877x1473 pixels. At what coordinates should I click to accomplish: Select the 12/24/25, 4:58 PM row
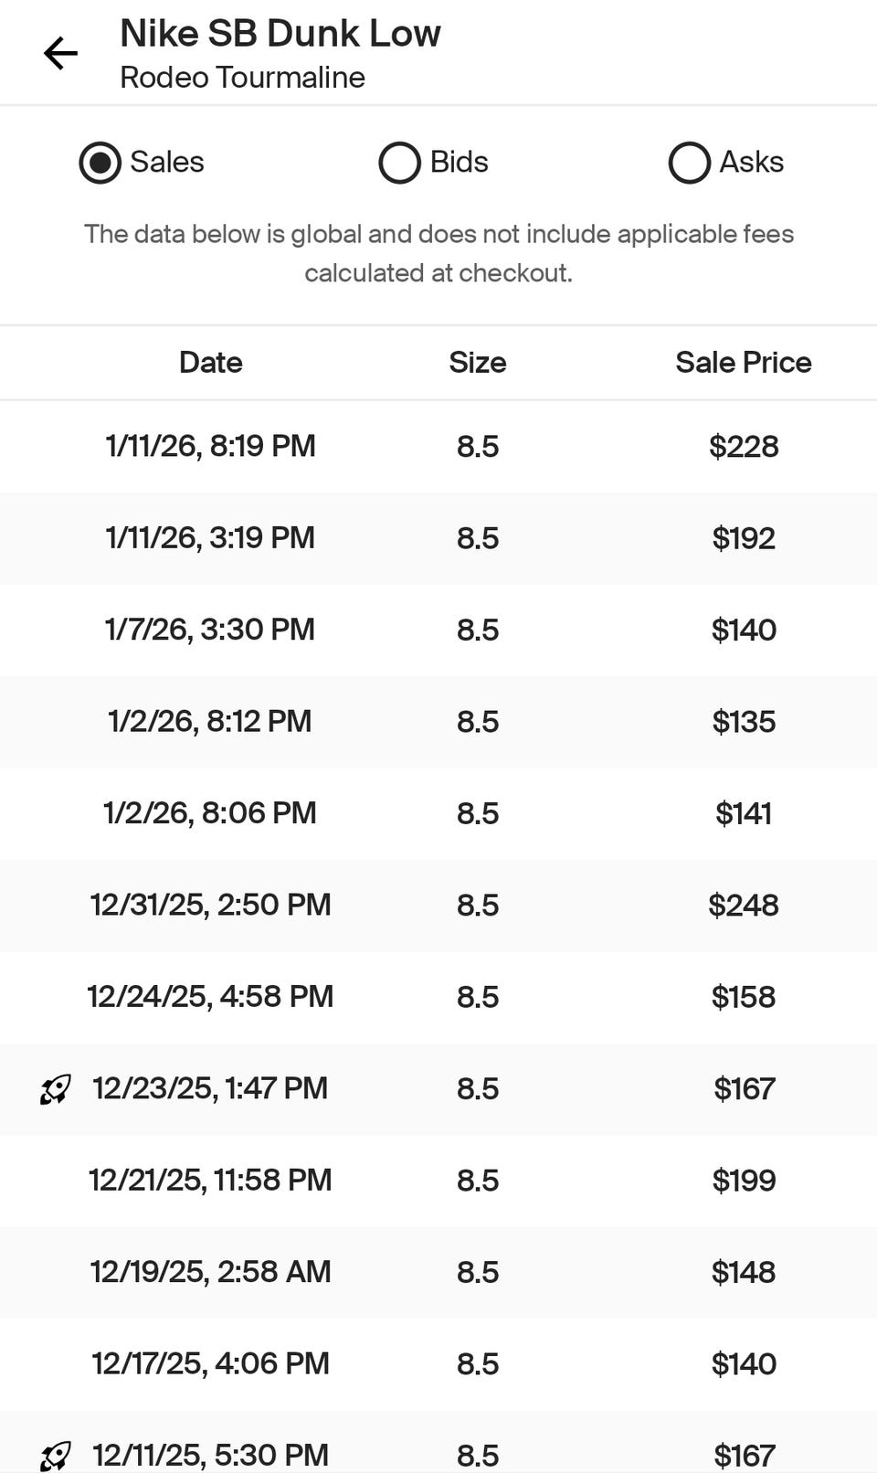click(x=211, y=997)
